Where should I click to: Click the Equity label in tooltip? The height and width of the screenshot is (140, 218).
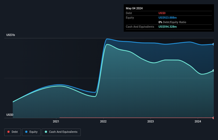(130, 18)
